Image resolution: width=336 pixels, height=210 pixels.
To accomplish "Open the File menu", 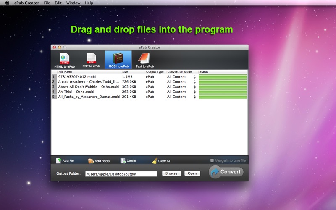I will [47, 3].
